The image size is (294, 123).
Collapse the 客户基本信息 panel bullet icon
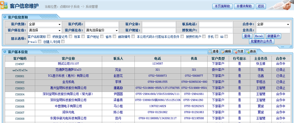(x=5, y=52)
